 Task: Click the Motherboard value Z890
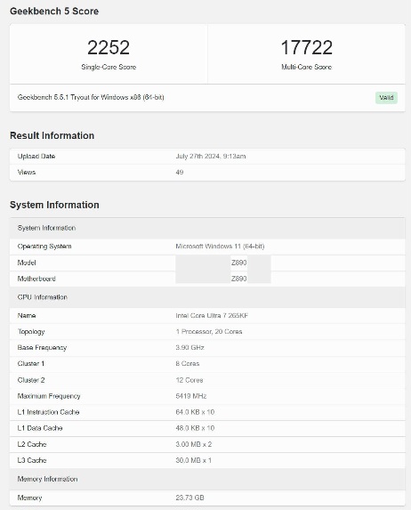point(239,279)
